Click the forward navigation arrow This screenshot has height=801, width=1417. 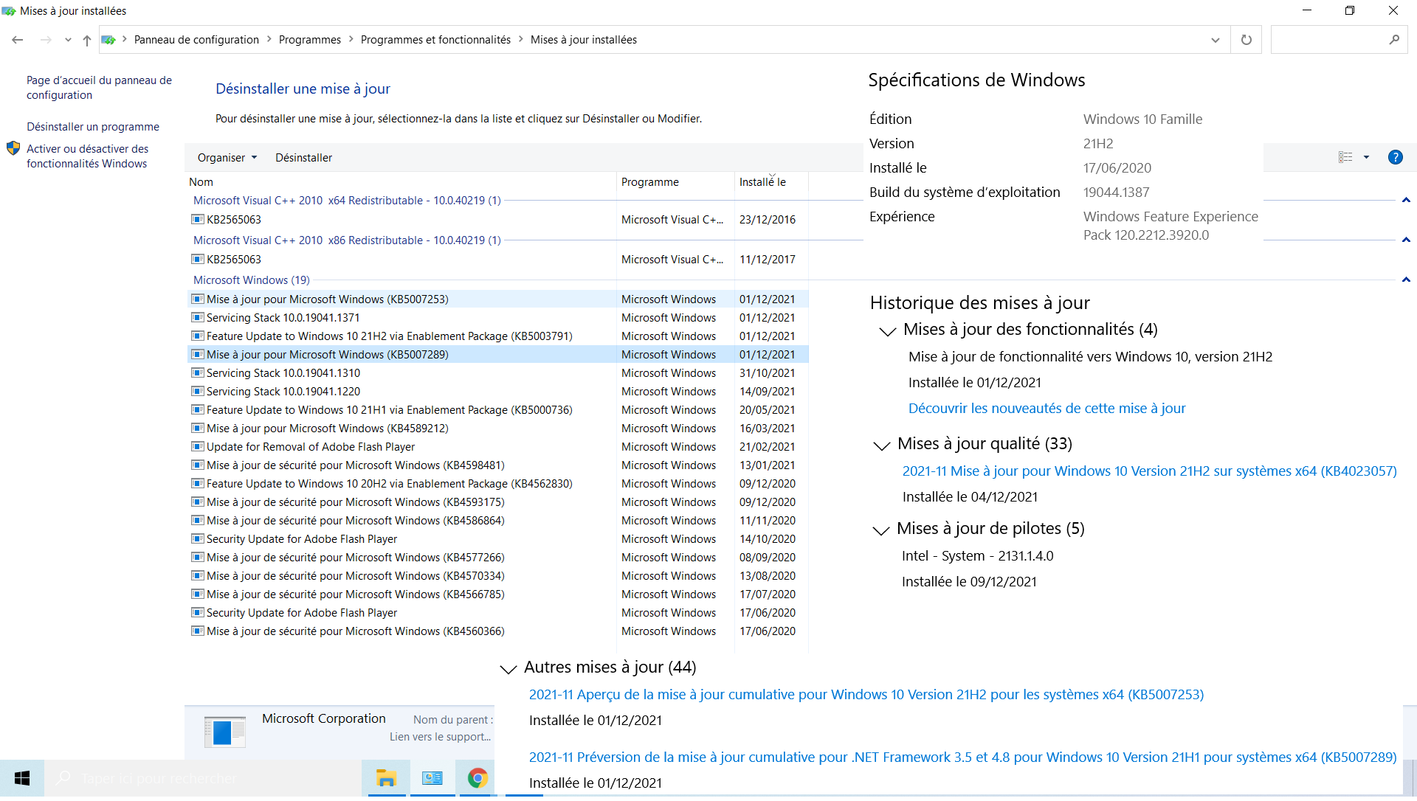point(46,40)
